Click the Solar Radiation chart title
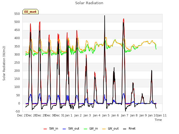This screenshot has height=134, width=179. pos(89,3)
